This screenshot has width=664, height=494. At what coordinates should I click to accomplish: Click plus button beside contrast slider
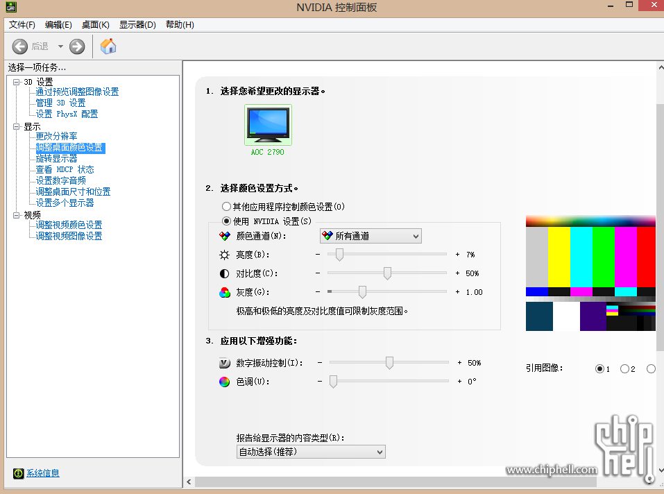point(457,273)
